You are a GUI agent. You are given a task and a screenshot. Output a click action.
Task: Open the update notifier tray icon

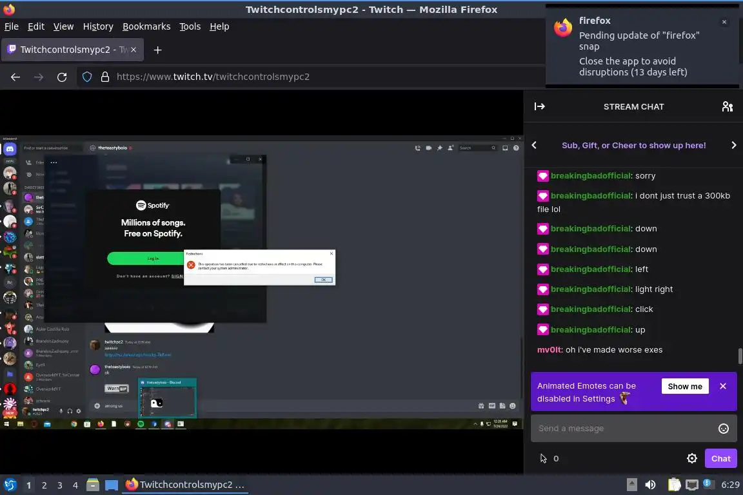click(x=708, y=483)
